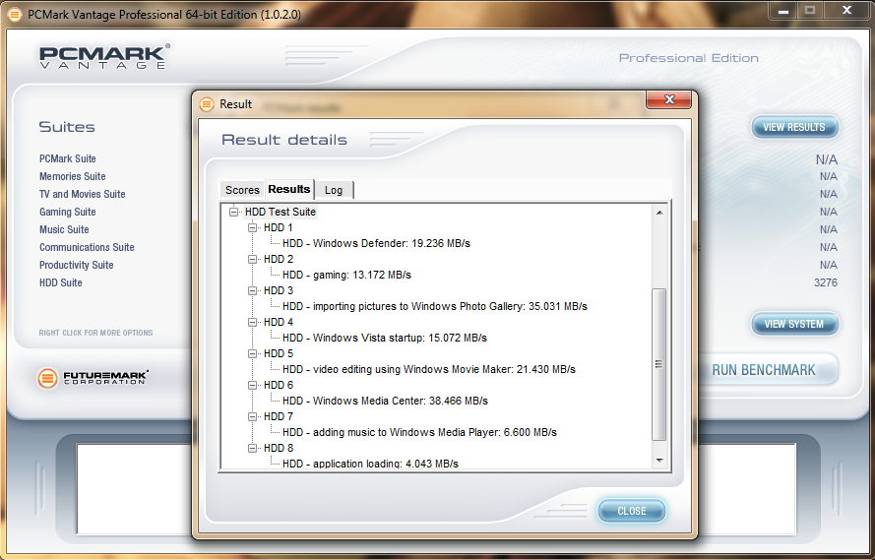Screen dimensions: 875x560
Task: Select the Windows Defender 19.236 MB/s row
Action: (x=376, y=244)
